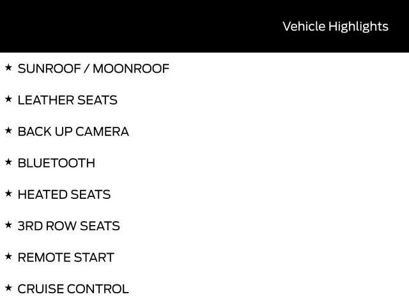Click the word SUNROOF in the list

point(49,69)
